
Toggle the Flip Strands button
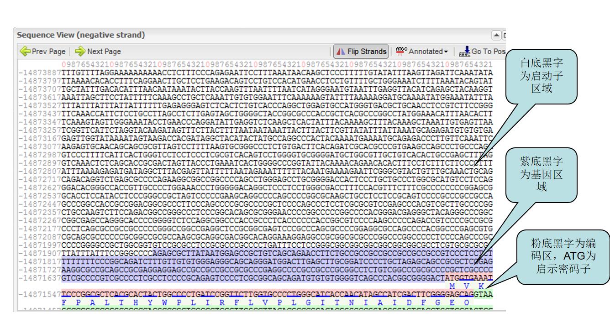click(361, 52)
